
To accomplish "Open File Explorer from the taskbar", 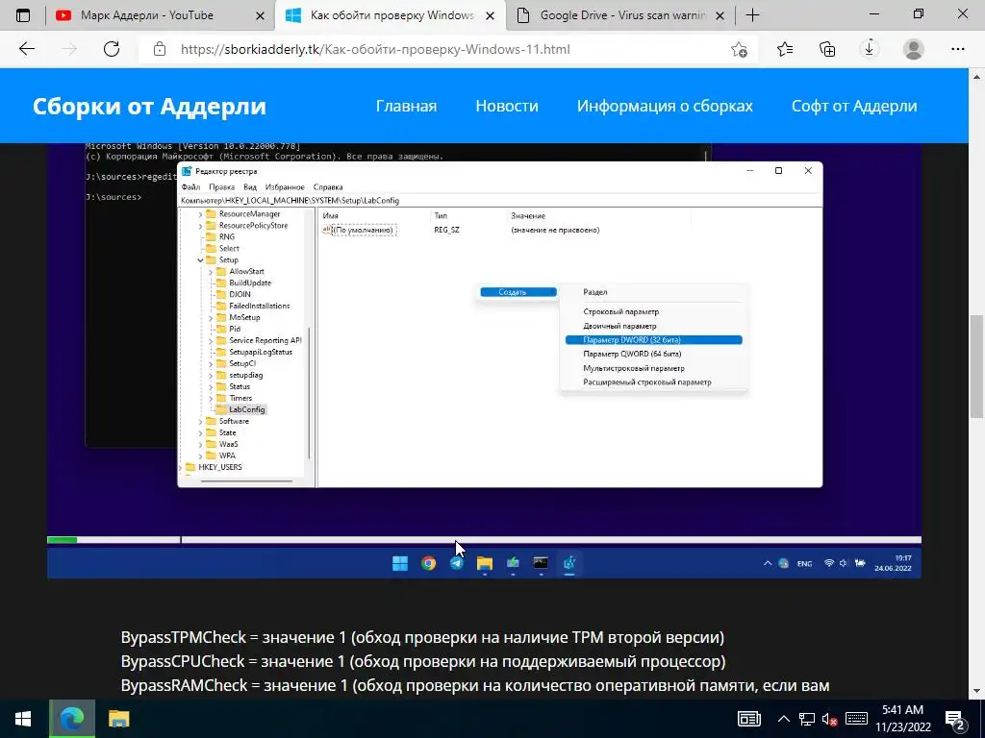I will pos(118,719).
